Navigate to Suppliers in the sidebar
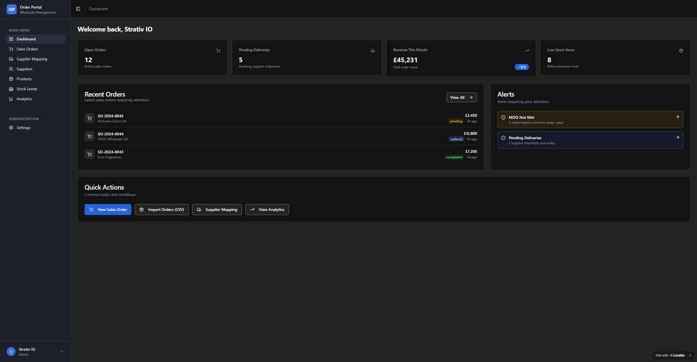This screenshot has height=362, width=697. [35, 69]
